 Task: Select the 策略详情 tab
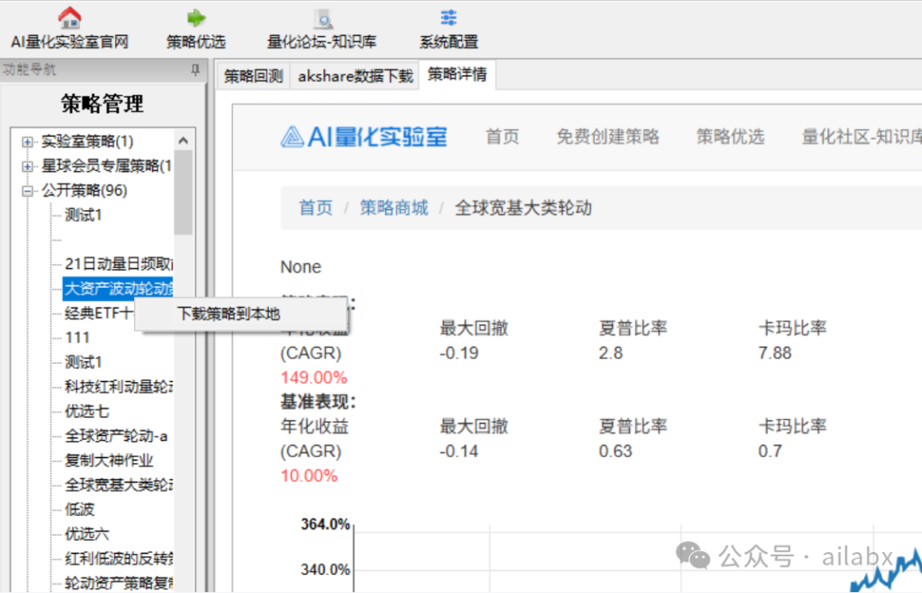[x=457, y=74]
